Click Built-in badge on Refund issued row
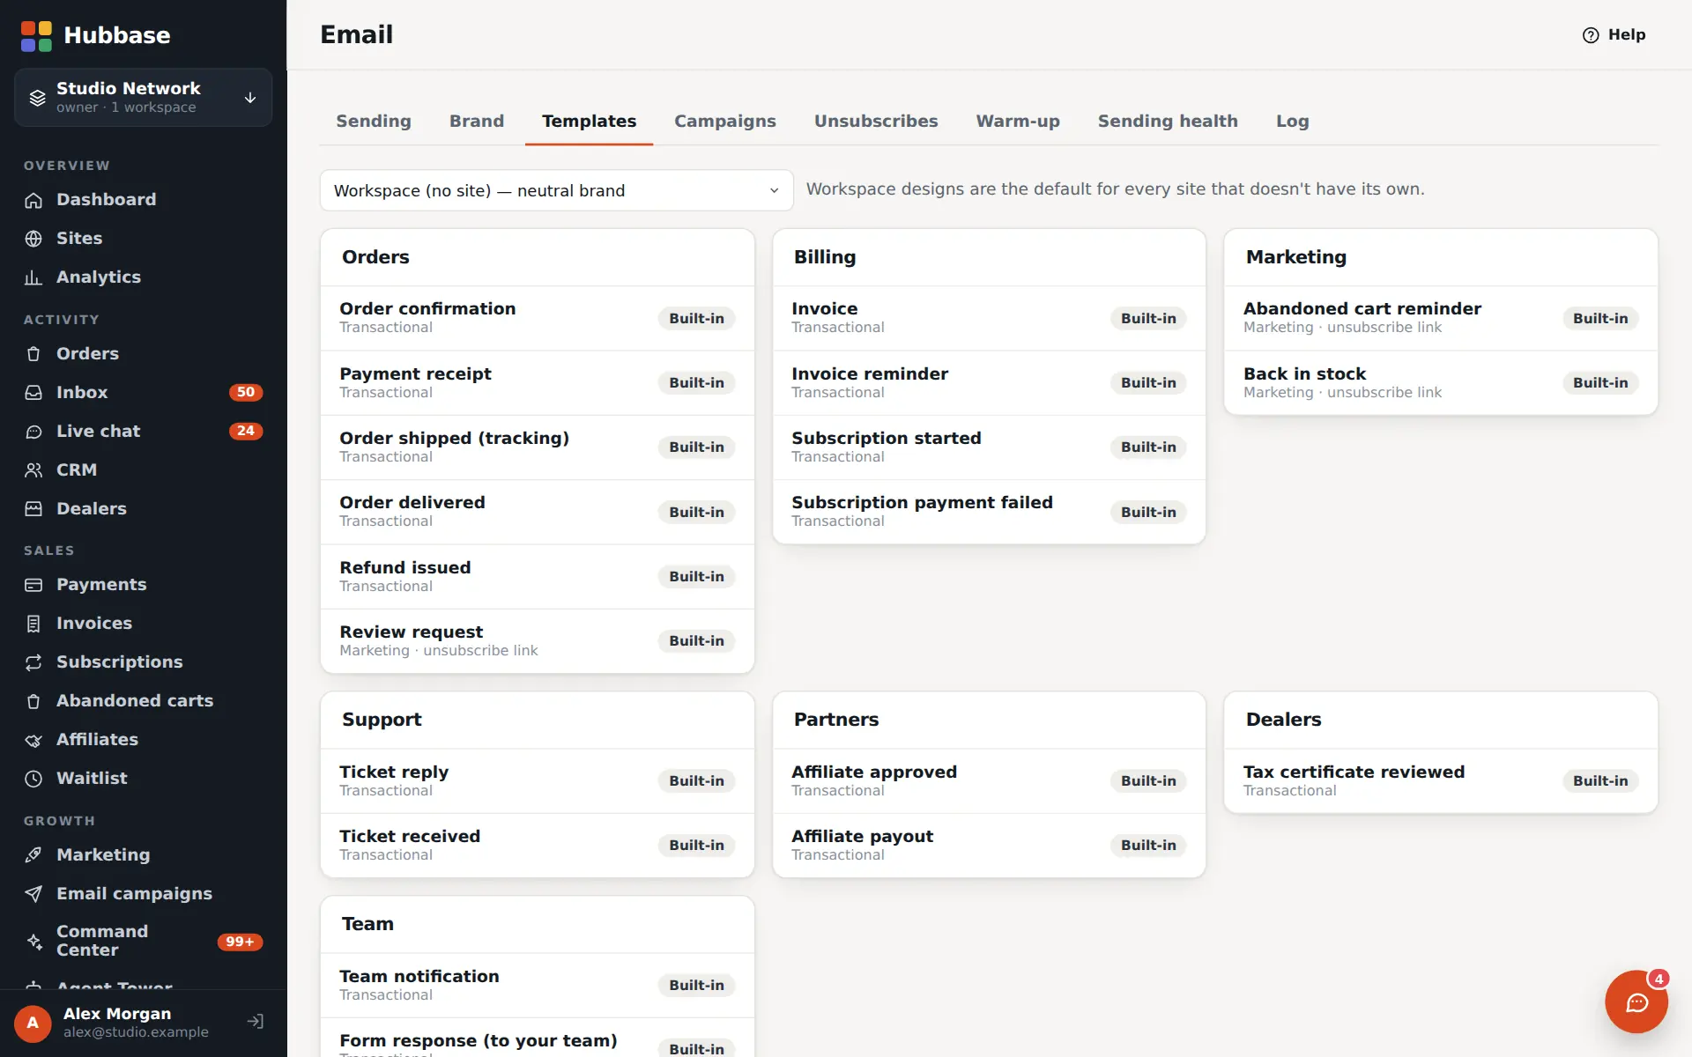The height and width of the screenshot is (1057, 1692). click(696, 577)
